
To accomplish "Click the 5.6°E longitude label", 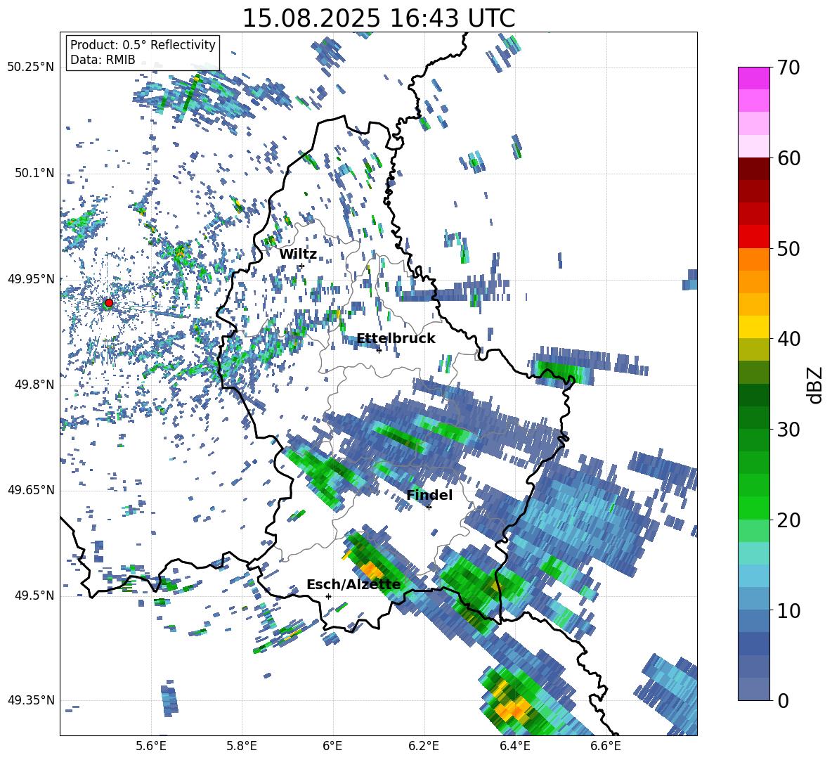I will [x=151, y=746].
